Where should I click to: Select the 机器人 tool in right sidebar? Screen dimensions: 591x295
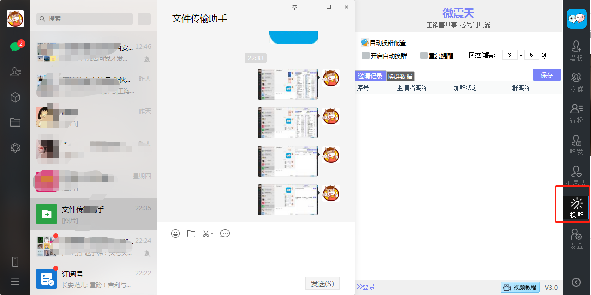(576, 176)
